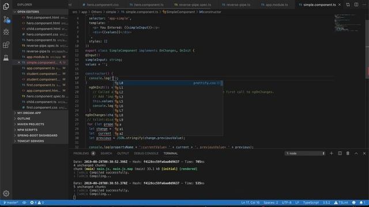
Task: Change indentation via Spaces: 2
Action: tap(270, 202)
